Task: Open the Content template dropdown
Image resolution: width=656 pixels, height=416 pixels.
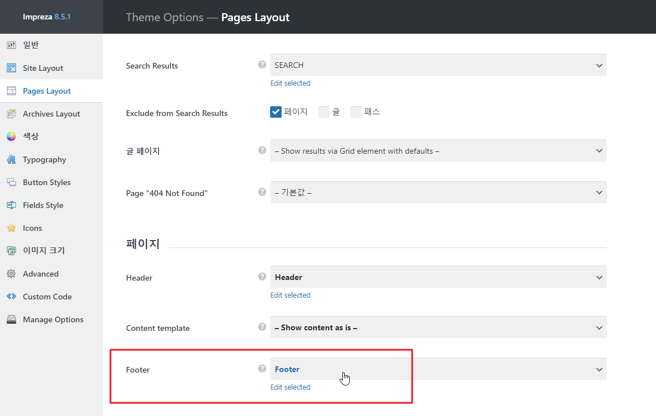Action: (438, 327)
